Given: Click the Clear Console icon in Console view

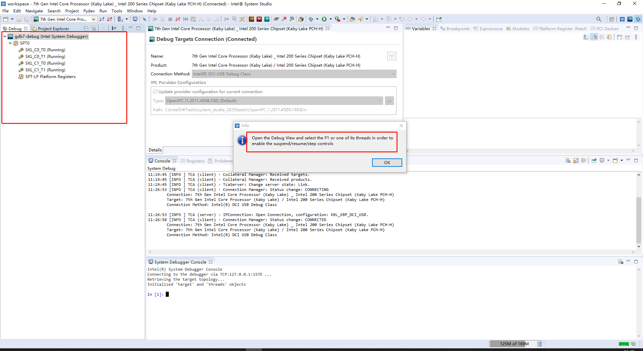Looking at the screenshot, I should coord(568,160).
